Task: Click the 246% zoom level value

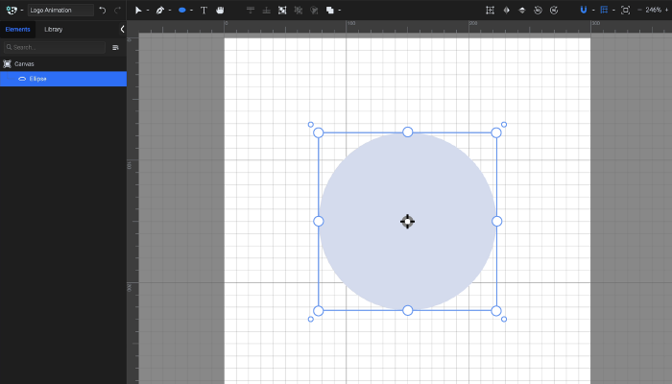Action: click(x=653, y=10)
